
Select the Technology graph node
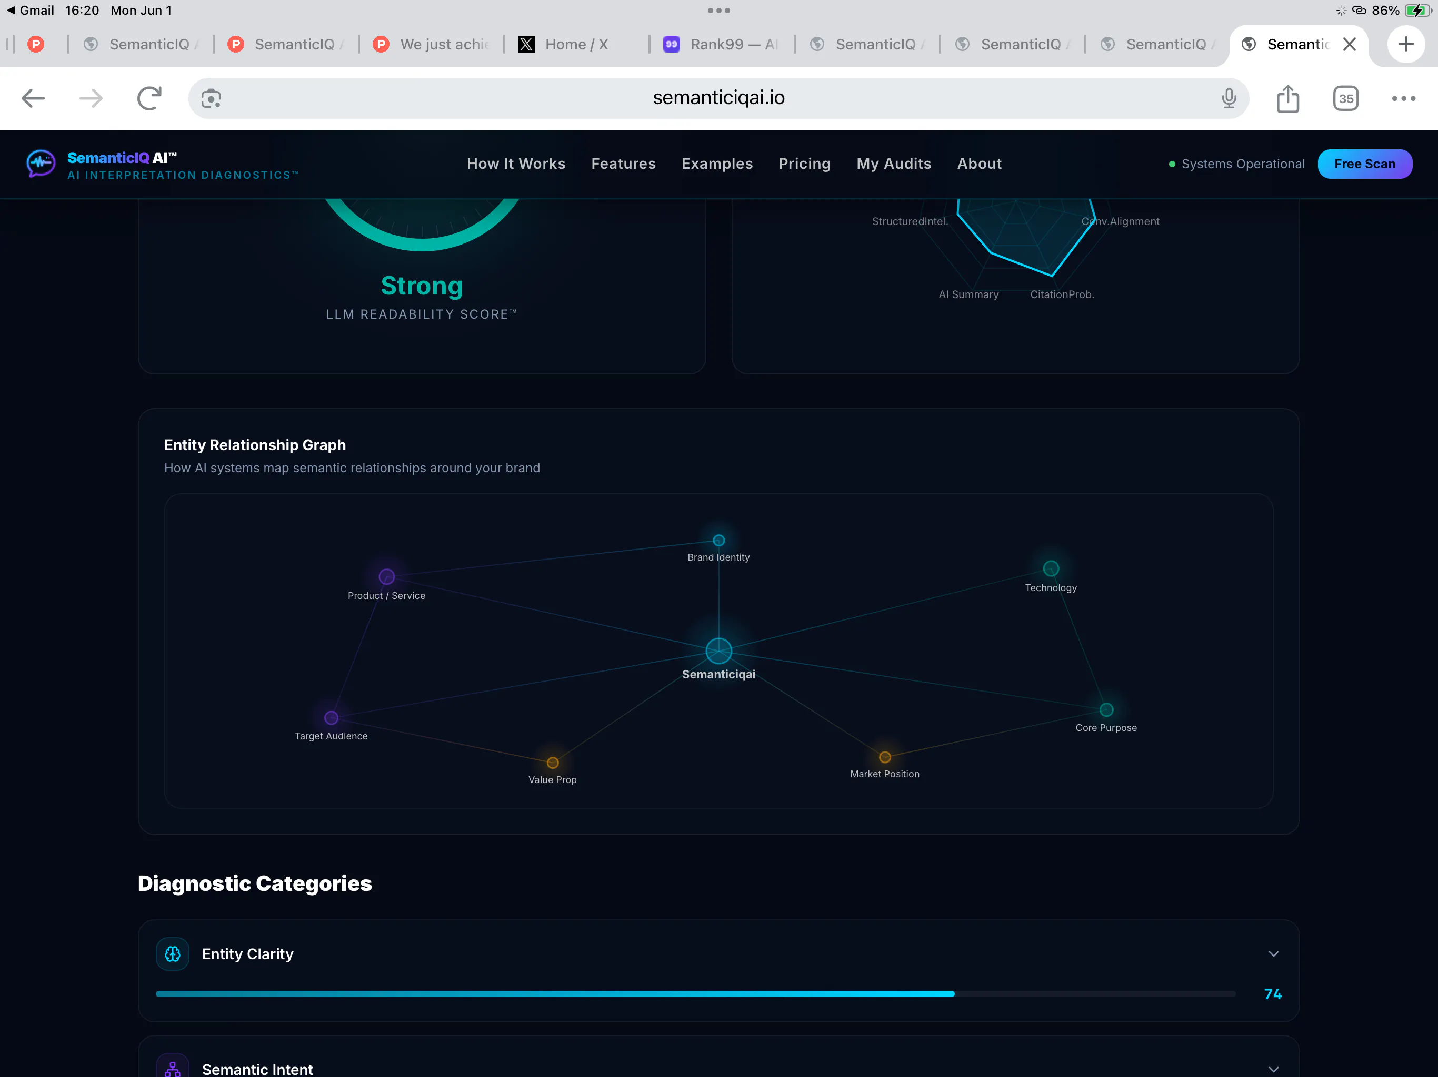tap(1051, 568)
